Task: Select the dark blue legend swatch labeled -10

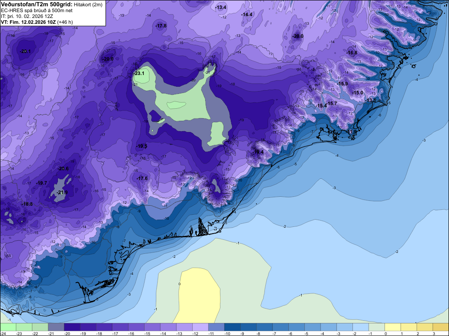Action: 233,327
